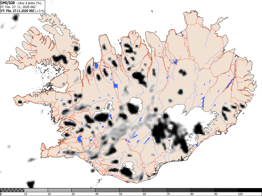Click the 40-50 gray legend swatch
The image size is (262, 196).
(107, 190)
